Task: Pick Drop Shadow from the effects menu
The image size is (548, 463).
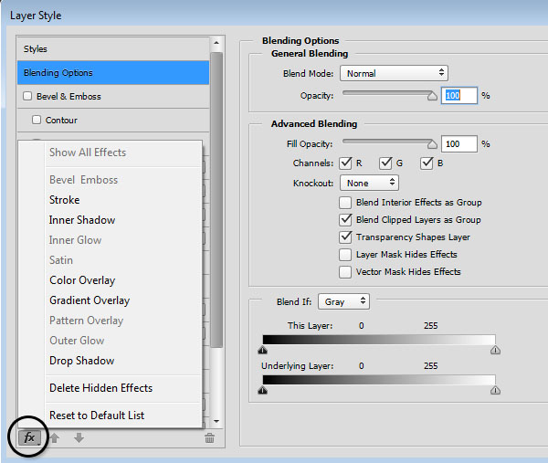Action: click(81, 361)
